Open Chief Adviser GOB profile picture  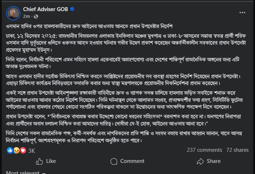coord(13,13)
